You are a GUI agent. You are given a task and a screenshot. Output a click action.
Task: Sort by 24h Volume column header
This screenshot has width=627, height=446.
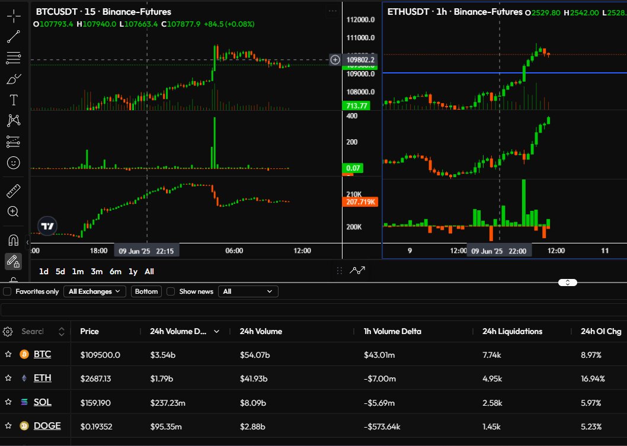click(261, 331)
